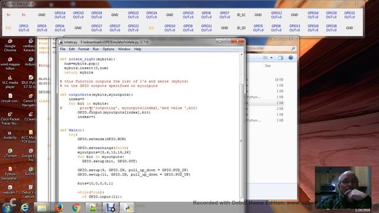Image resolution: width=379 pixels, height=213 pixels.
Task: Click GPIO5 pin in GPIO Emulator
Action: tap(258, 28)
